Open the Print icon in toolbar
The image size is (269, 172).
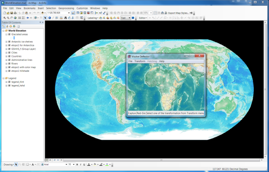[x=15, y=13]
